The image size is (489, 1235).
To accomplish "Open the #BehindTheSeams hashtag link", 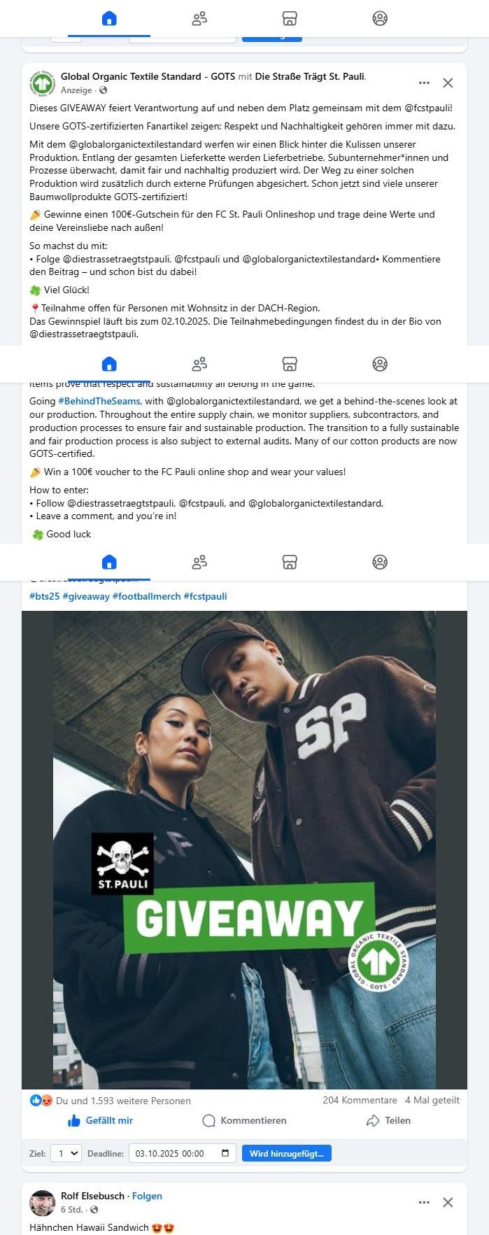I will pos(99,401).
